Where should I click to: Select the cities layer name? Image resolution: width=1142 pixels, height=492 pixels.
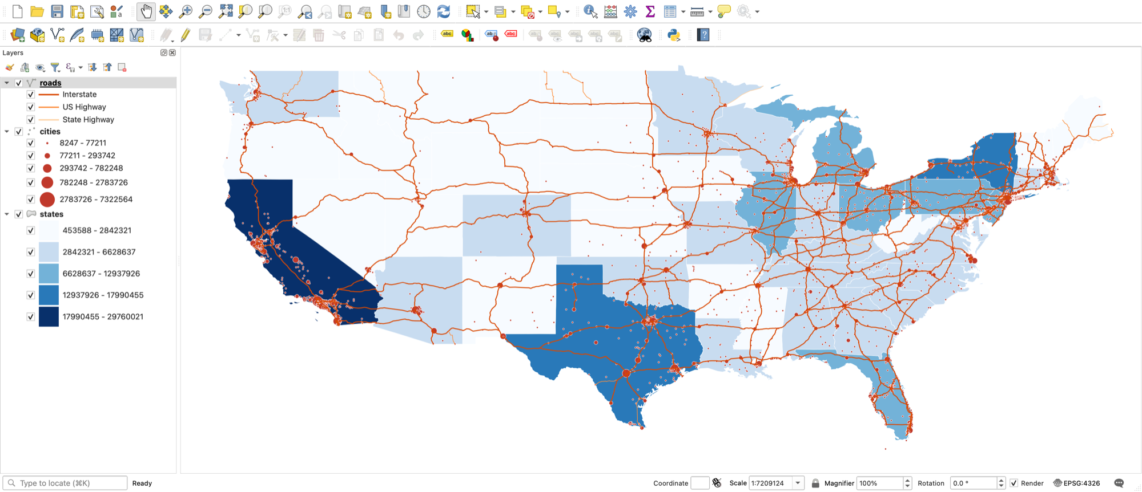(50, 132)
